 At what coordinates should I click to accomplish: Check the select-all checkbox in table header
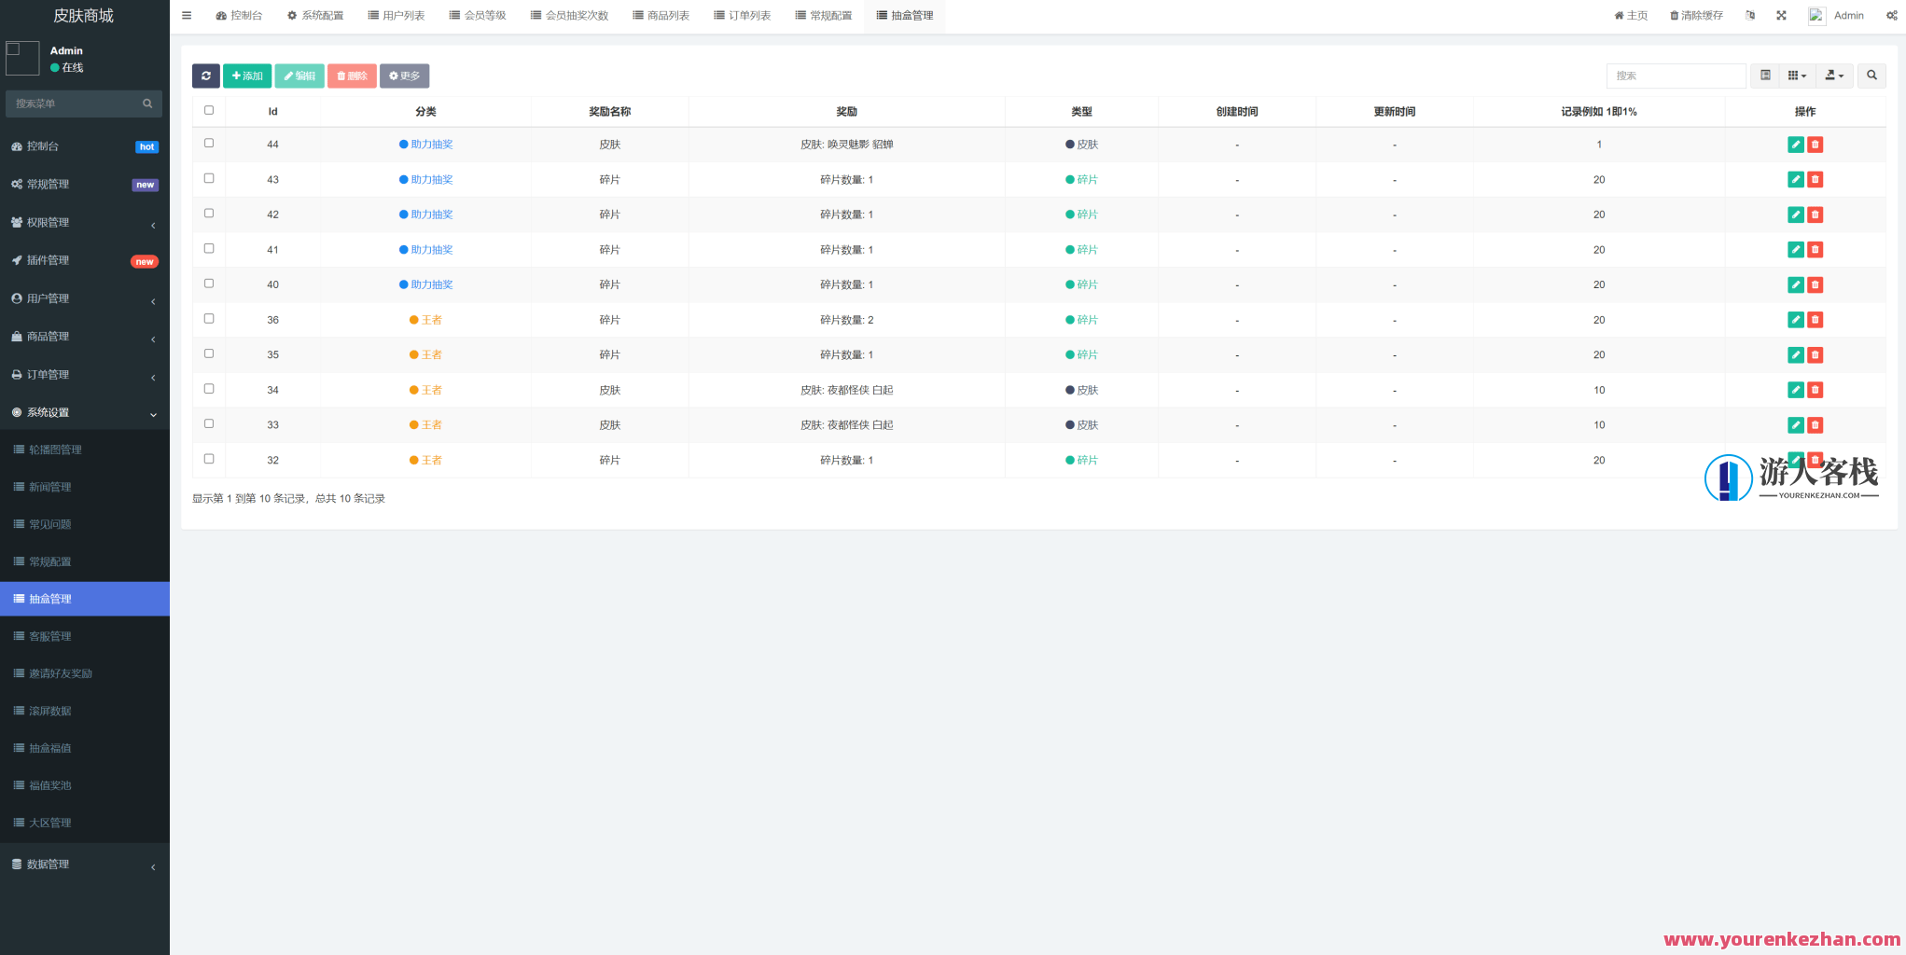coord(209,110)
